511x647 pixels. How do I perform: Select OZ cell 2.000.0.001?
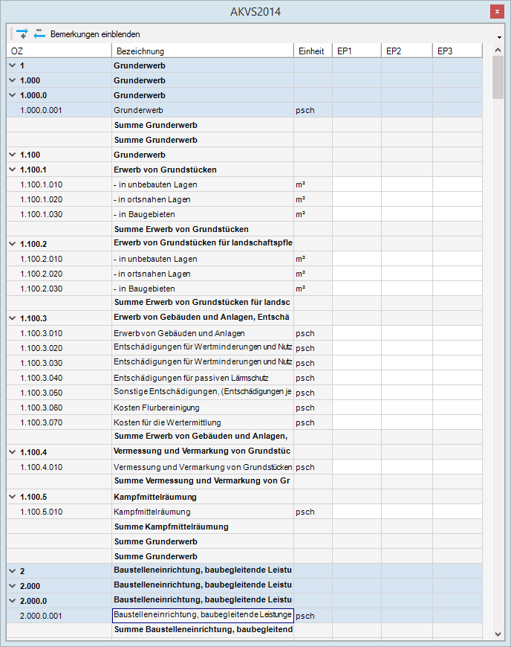coord(59,616)
